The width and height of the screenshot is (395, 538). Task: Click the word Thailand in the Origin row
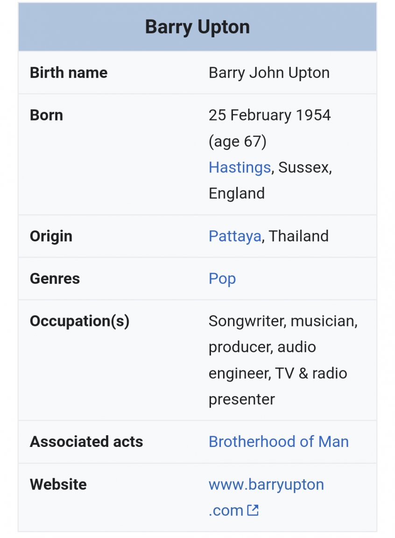coord(299,236)
